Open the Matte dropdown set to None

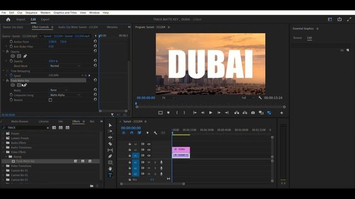tap(58, 90)
